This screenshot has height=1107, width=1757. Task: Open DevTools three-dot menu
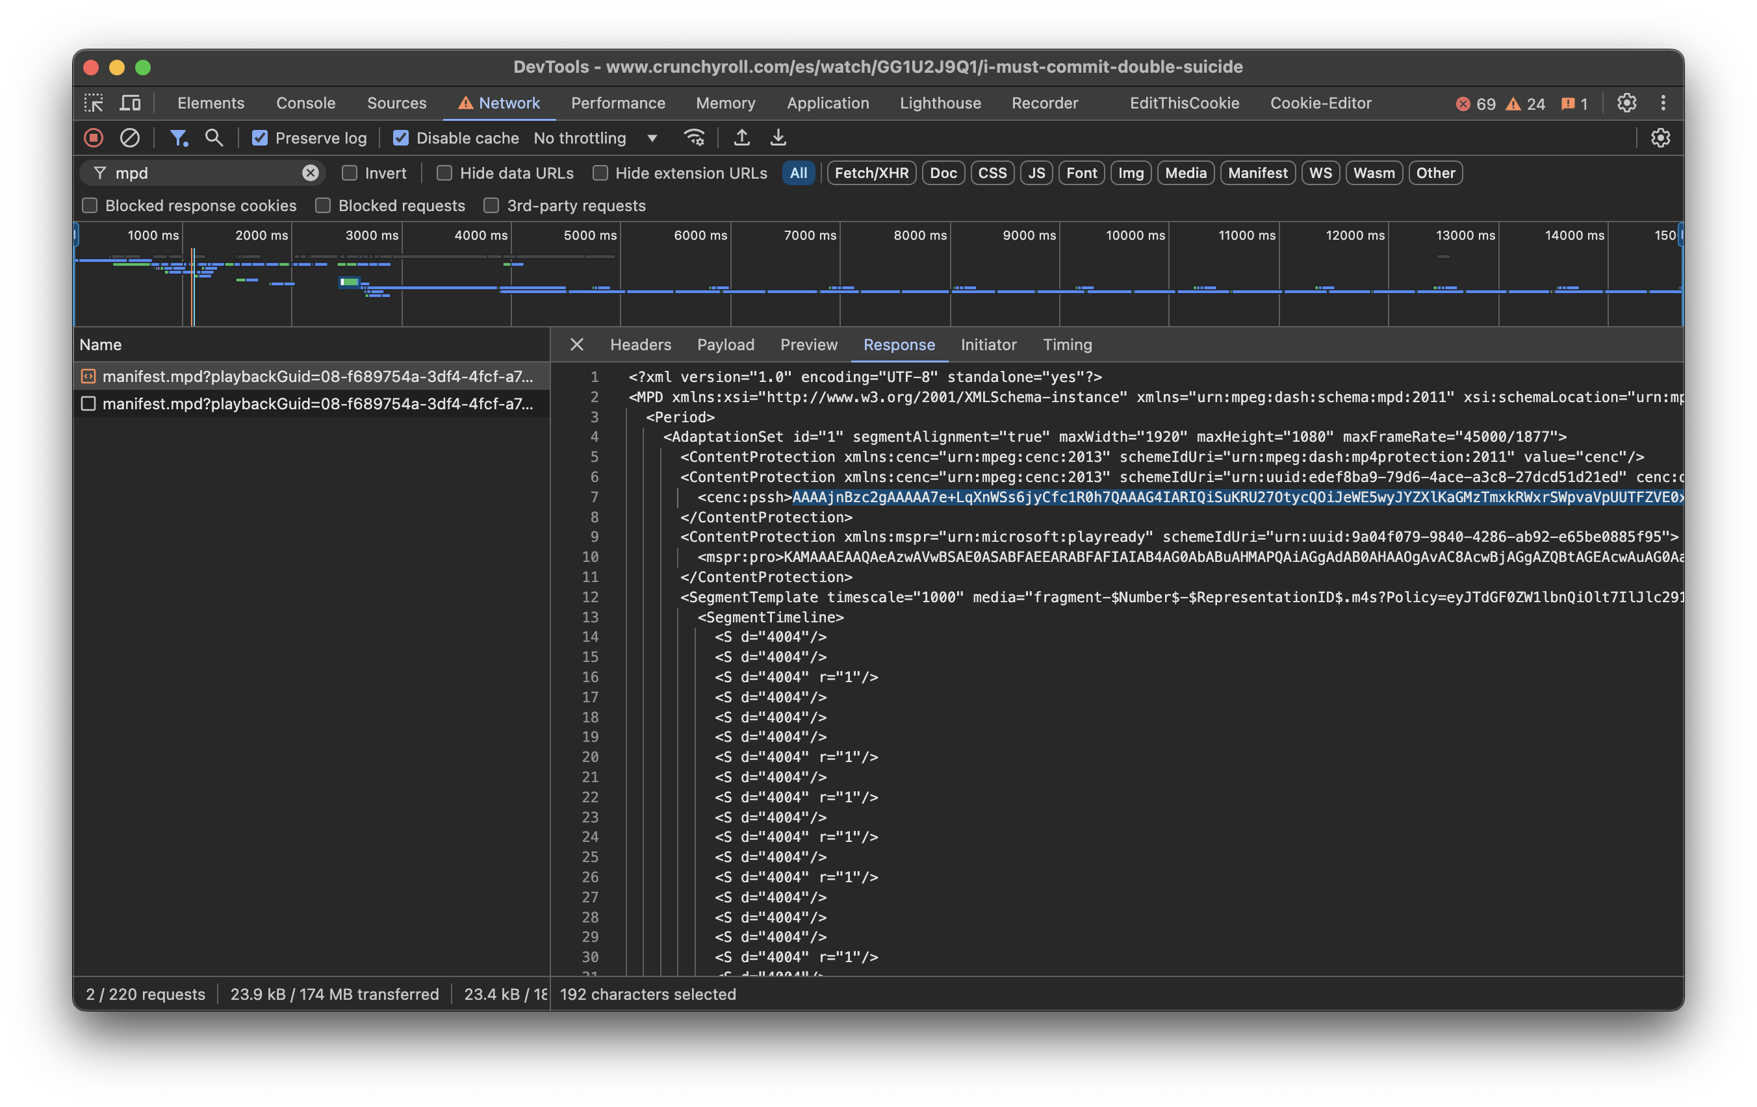[1663, 103]
